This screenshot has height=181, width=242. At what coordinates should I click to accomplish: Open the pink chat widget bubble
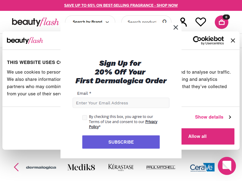point(227,166)
